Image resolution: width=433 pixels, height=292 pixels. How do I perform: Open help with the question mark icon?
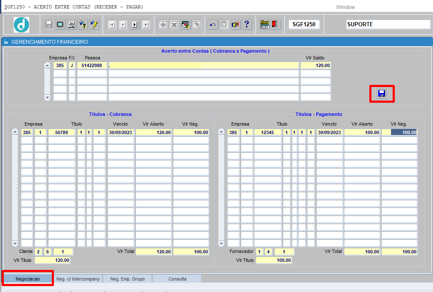pyautogui.click(x=247, y=25)
